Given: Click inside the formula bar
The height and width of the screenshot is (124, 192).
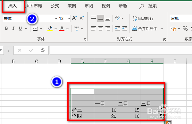Looking at the screenshot, I should 121,50.
